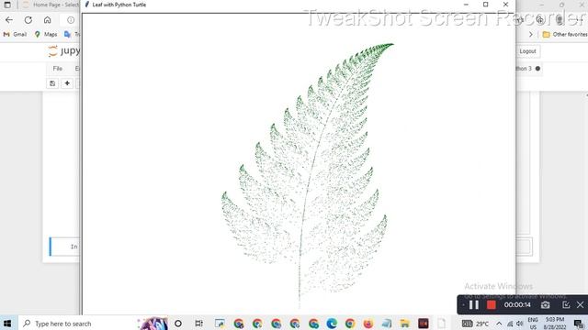Open the Other favorites folder
Viewport: 588px width, 330px height.
point(565,34)
